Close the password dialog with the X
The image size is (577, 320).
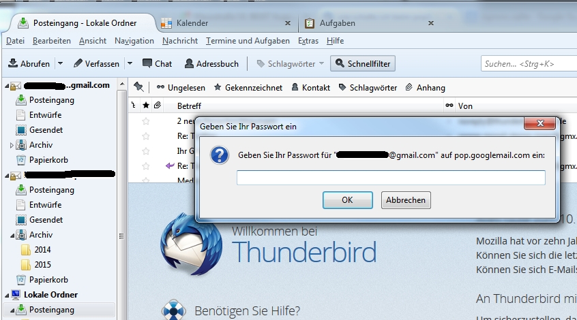[x=539, y=123]
